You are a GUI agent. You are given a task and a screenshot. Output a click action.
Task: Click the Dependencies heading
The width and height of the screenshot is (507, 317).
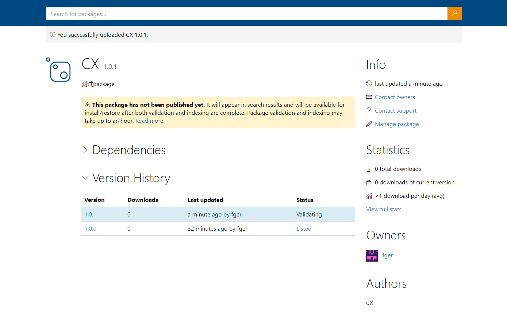pyautogui.click(x=129, y=150)
